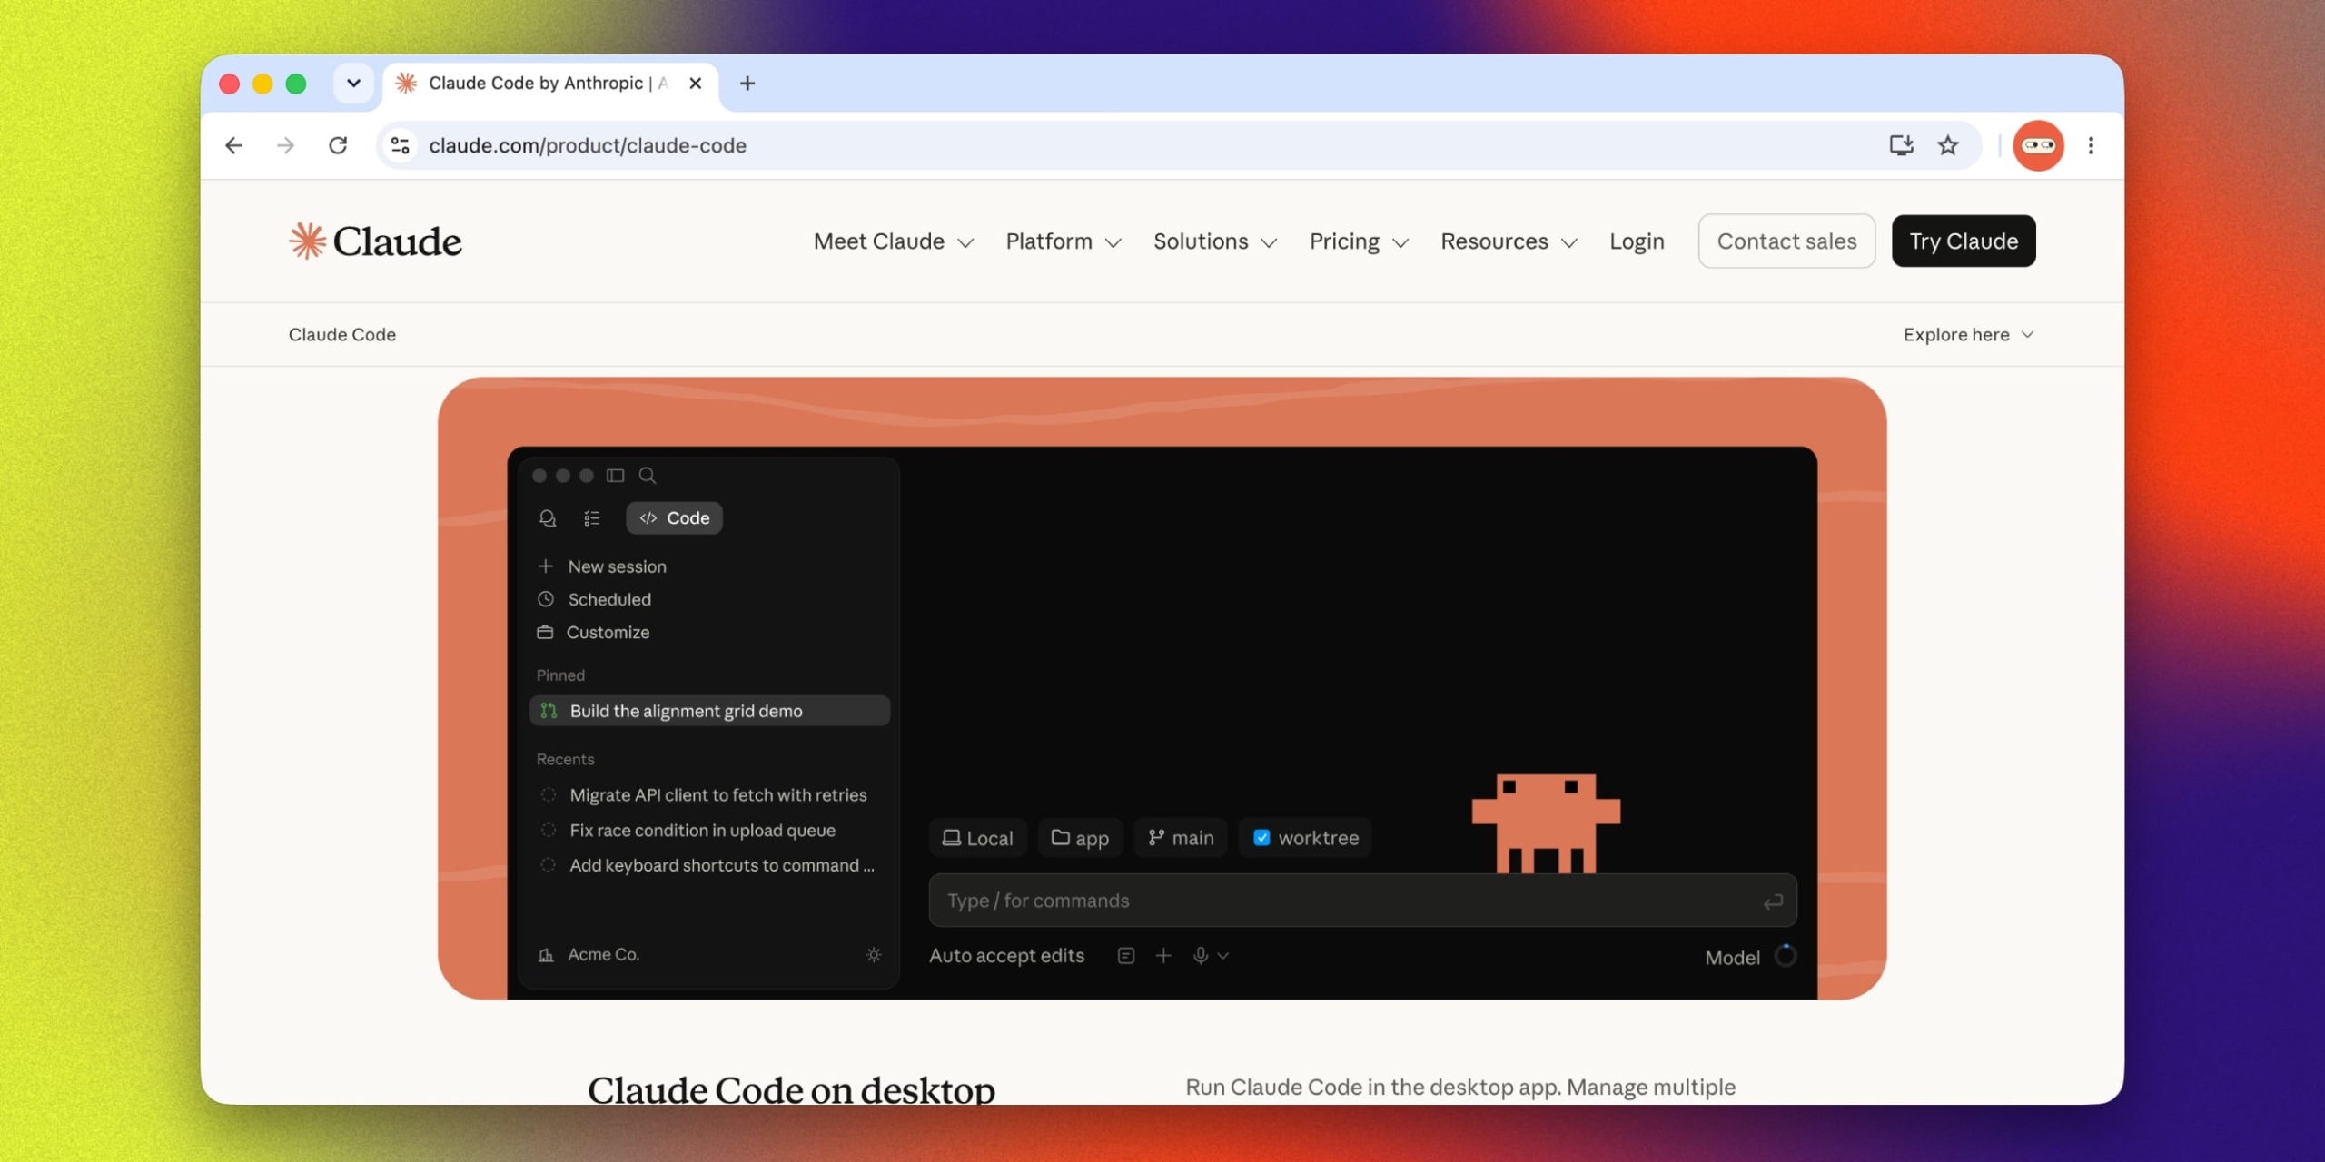Click the plus icon in input toolbar

click(x=1163, y=956)
